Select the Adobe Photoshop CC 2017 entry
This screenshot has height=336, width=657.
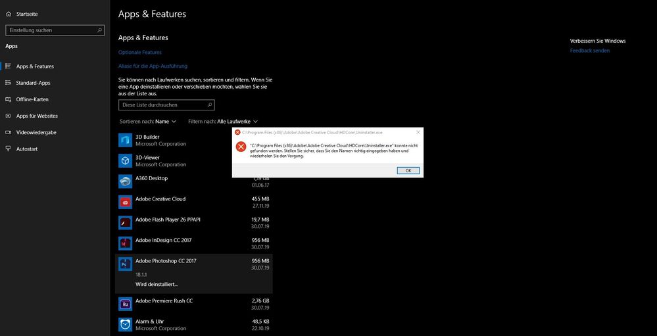point(193,273)
